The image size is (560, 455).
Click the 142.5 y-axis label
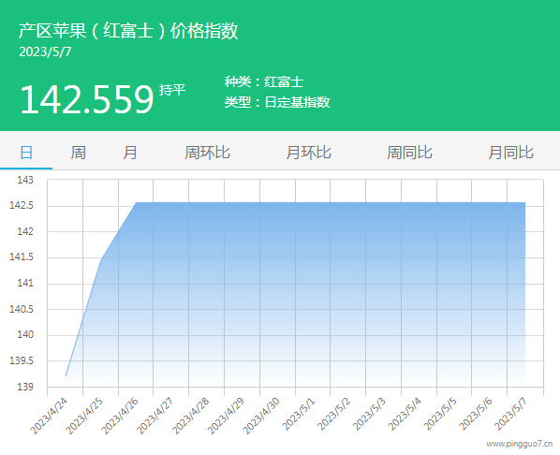[22, 206]
